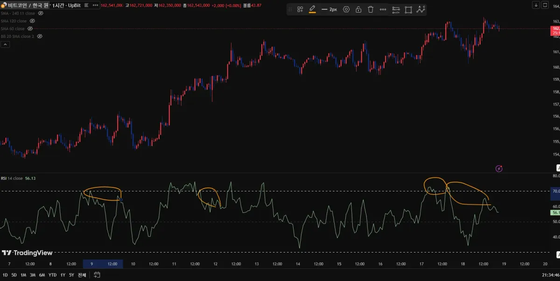560x281 pixels.
Task: Click the 전체 (all) range button
Action: click(x=82, y=275)
